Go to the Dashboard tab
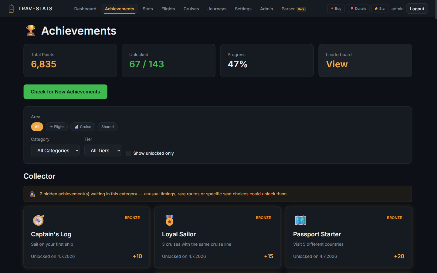The height and width of the screenshot is (273, 437). click(x=85, y=9)
